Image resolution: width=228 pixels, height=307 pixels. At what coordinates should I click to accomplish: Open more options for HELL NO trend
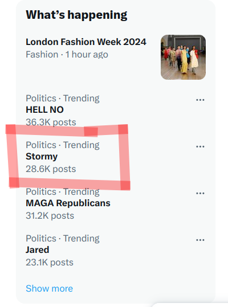pos(200,100)
